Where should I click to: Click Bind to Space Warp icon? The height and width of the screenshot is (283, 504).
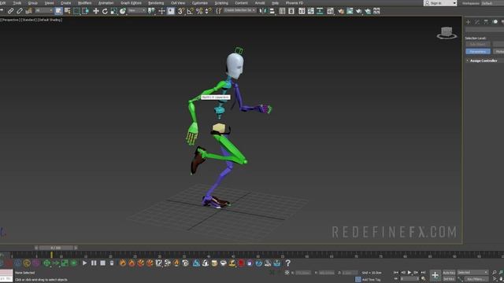click(28, 11)
